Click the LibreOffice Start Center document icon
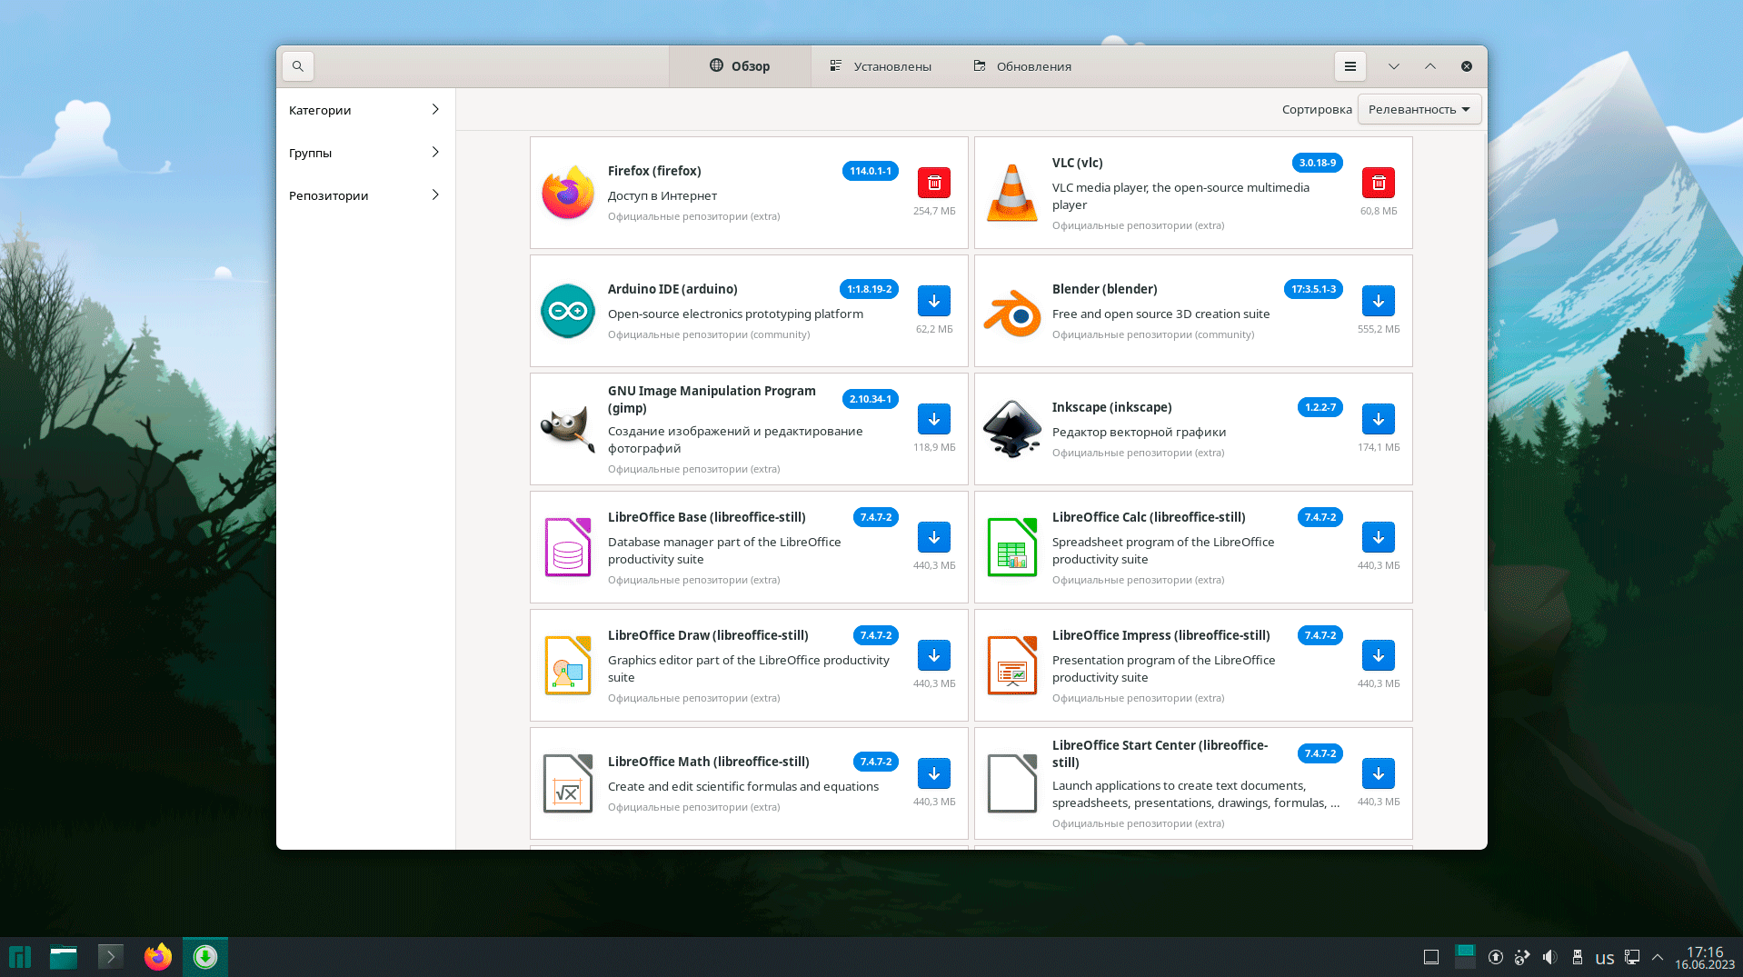Screen dimensions: 1743x977 (1012, 783)
